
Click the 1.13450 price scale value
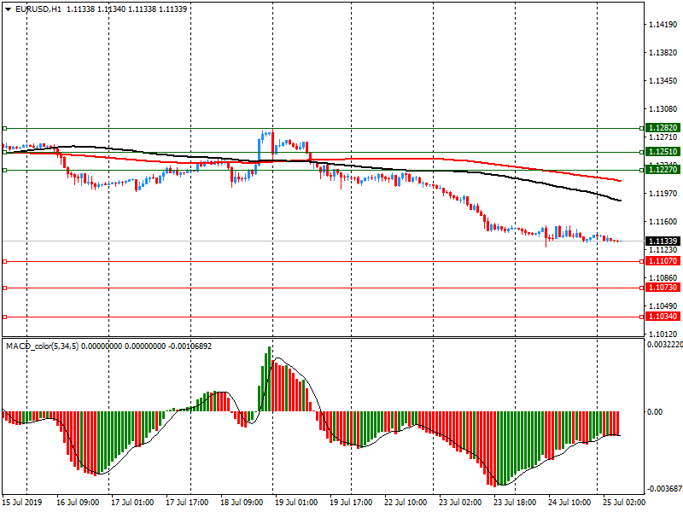tap(663, 81)
